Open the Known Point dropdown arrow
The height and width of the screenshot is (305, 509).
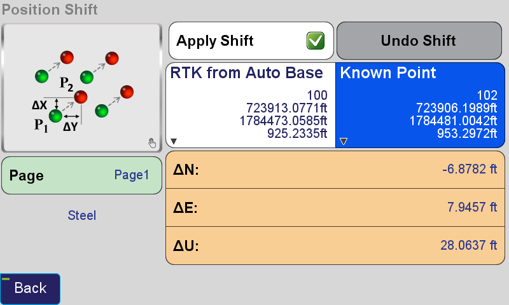344,141
